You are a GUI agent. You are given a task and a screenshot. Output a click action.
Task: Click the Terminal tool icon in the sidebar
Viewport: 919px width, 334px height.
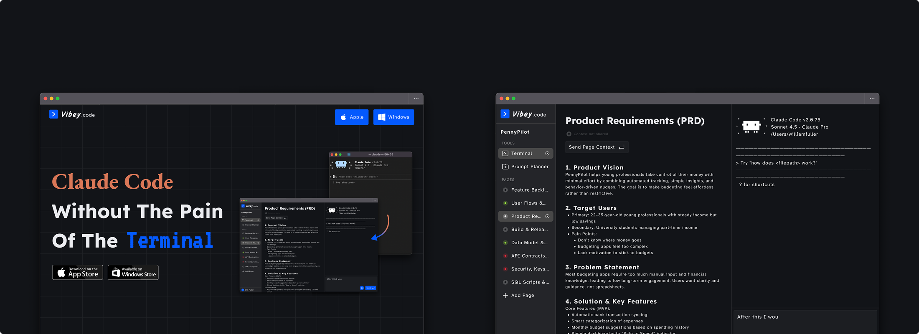(x=505, y=153)
